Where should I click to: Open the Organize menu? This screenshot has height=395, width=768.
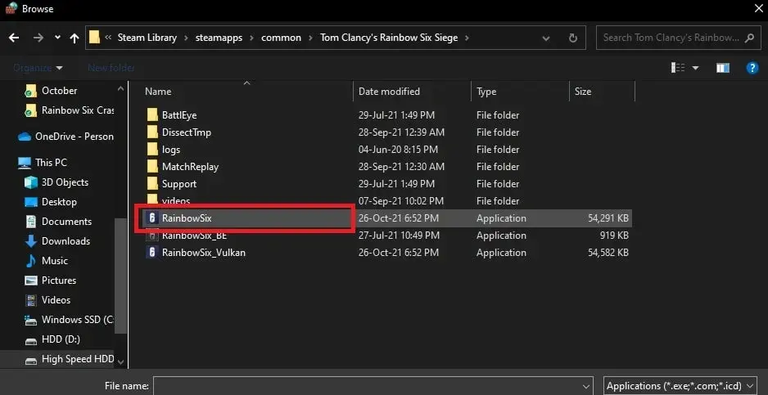[x=38, y=68]
